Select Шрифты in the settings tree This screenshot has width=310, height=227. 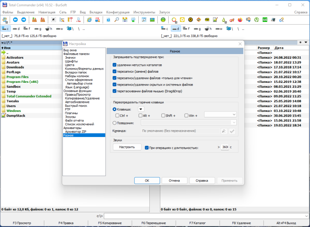pos(71,61)
